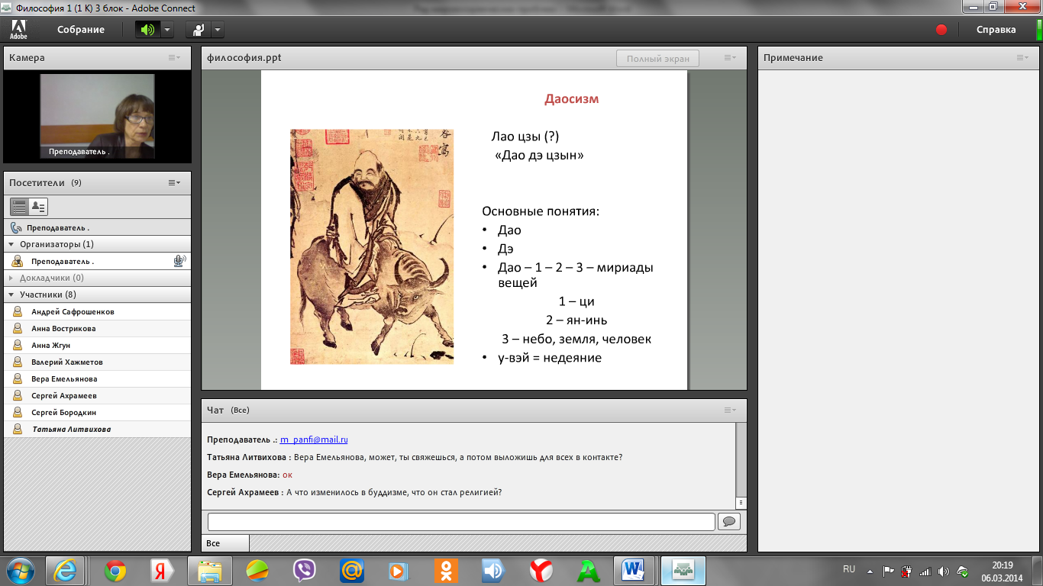Switch to attendee status view
The width and height of the screenshot is (1043, 586).
point(38,207)
